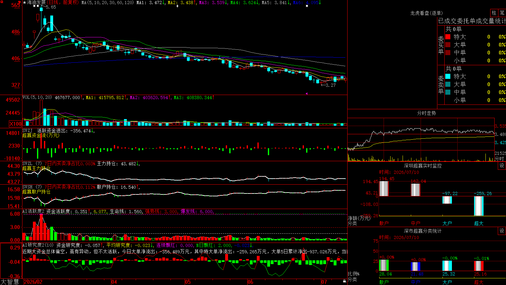Click the 5.65 high price annotation

[x=51, y=7]
